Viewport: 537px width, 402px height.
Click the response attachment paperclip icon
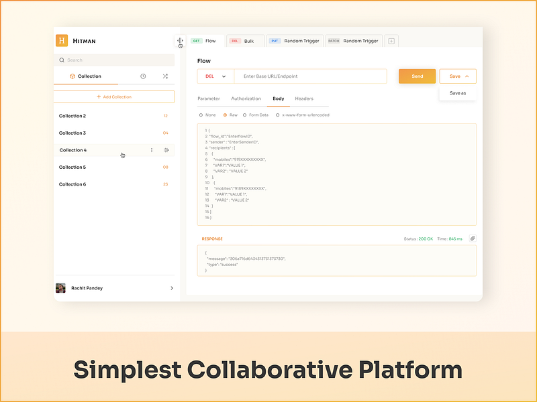pos(473,239)
